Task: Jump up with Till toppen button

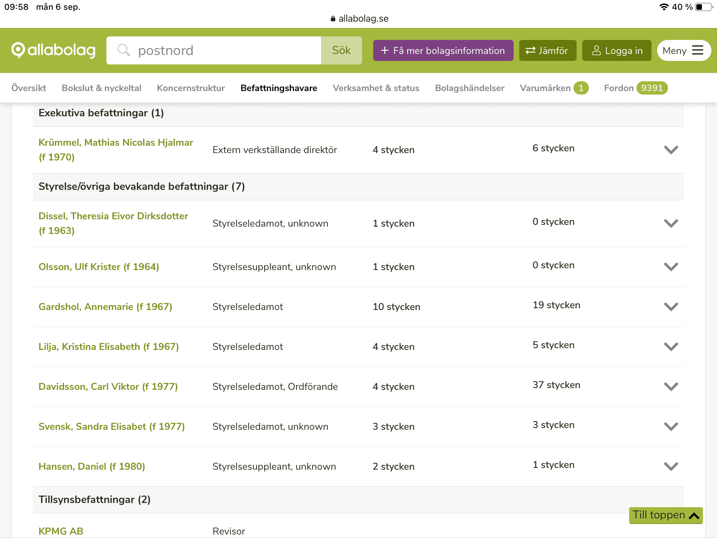Action: (666, 515)
